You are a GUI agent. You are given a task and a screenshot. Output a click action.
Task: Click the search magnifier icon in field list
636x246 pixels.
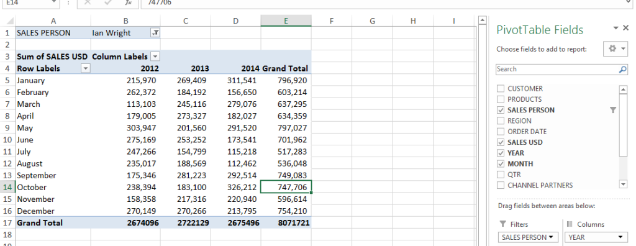[x=622, y=70]
